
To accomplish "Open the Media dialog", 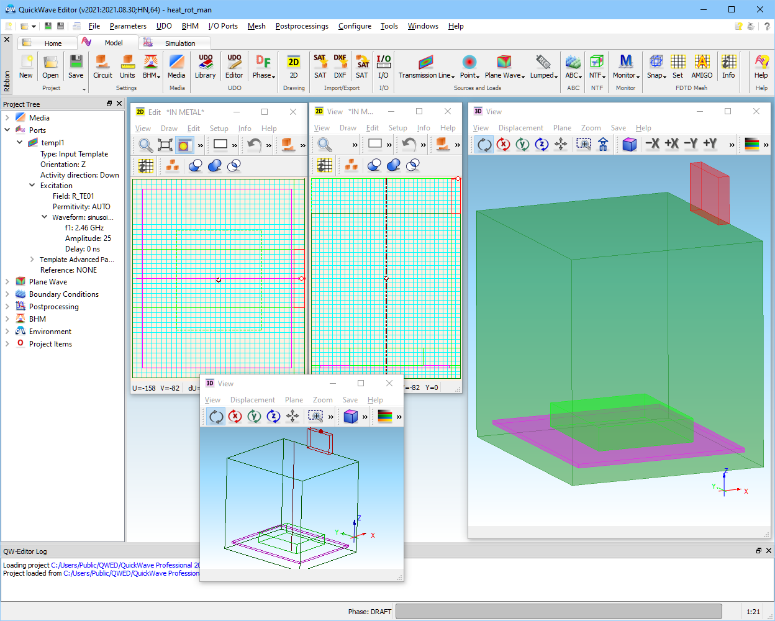I will click(176, 66).
